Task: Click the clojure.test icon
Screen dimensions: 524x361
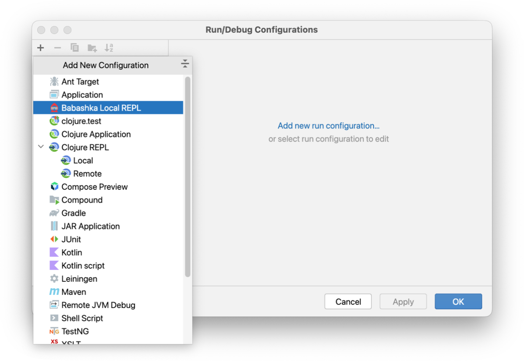Action: [54, 120]
